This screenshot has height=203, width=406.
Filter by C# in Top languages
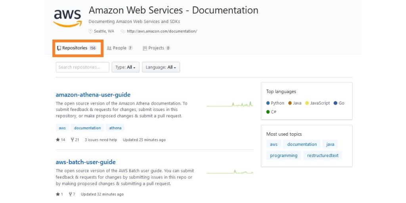click(271, 112)
